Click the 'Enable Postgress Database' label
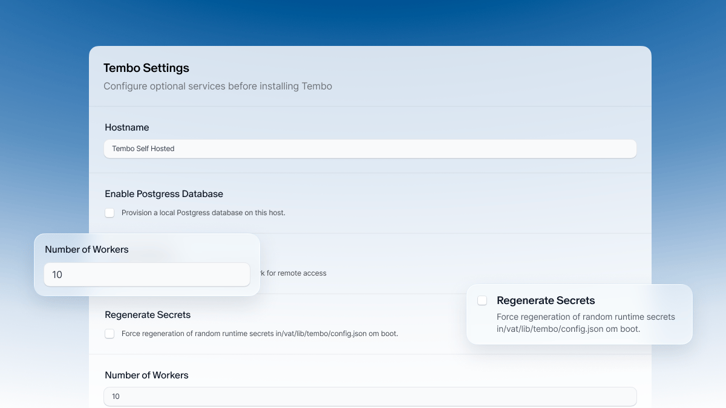 tap(164, 194)
